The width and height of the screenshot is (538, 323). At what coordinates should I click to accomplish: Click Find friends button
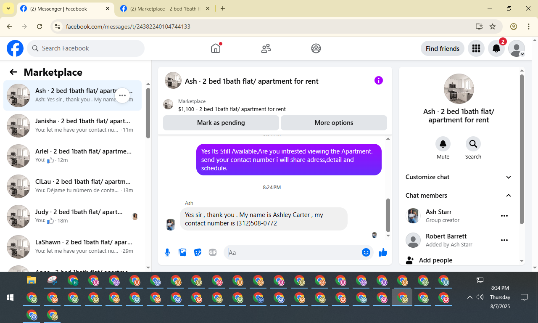pos(443,48)
